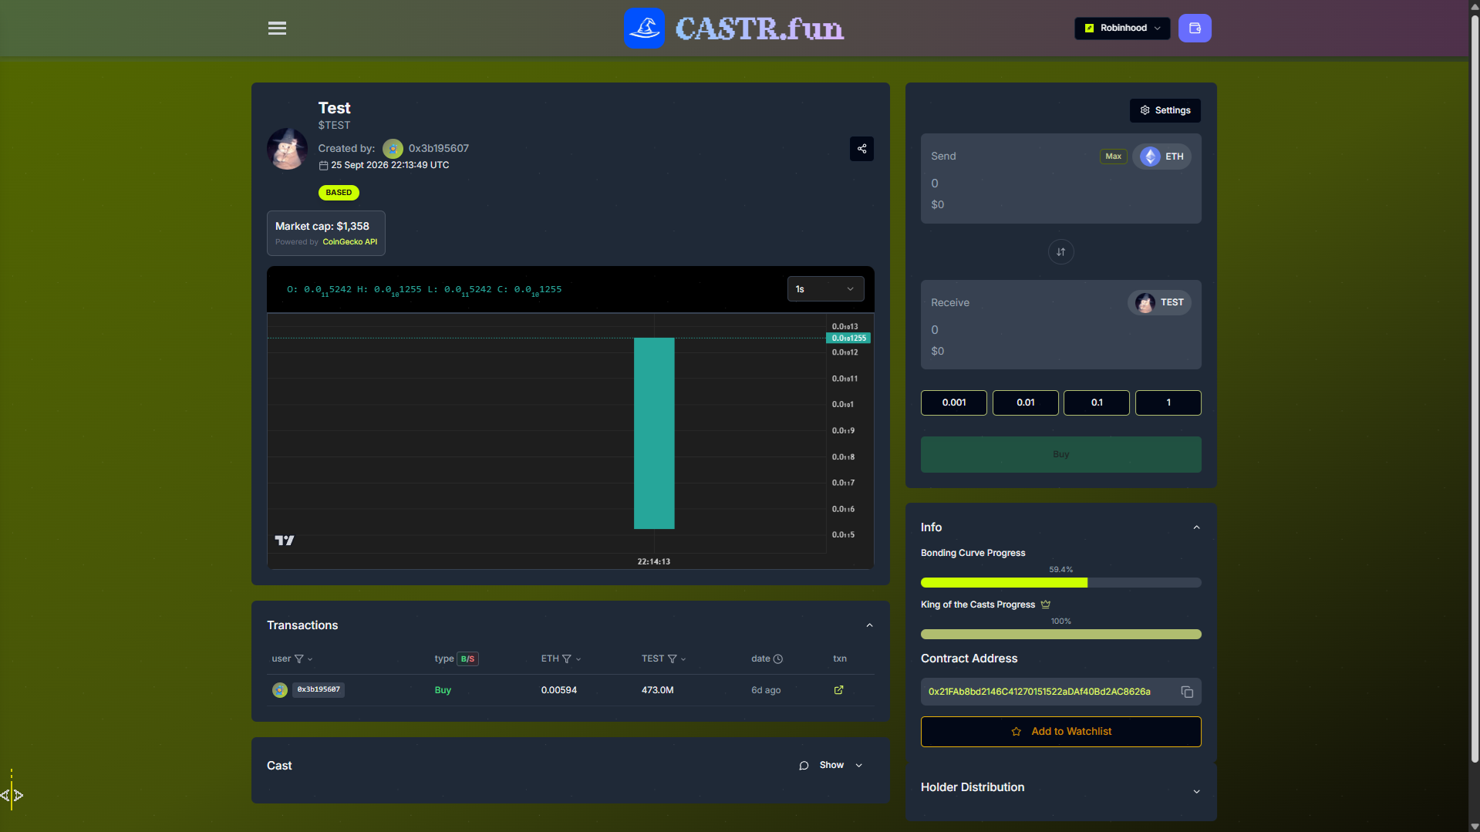Open swap Settings
Image resolution: width=1480 pixels, height=832 pixels.
point(1165,110)
